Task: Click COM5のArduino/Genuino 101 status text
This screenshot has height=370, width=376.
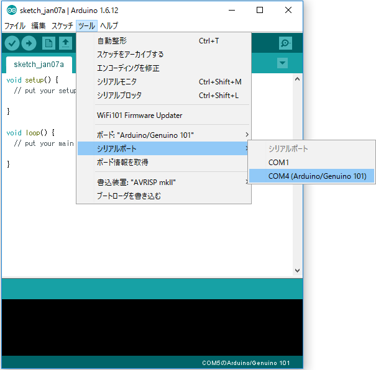Action: 245,363
